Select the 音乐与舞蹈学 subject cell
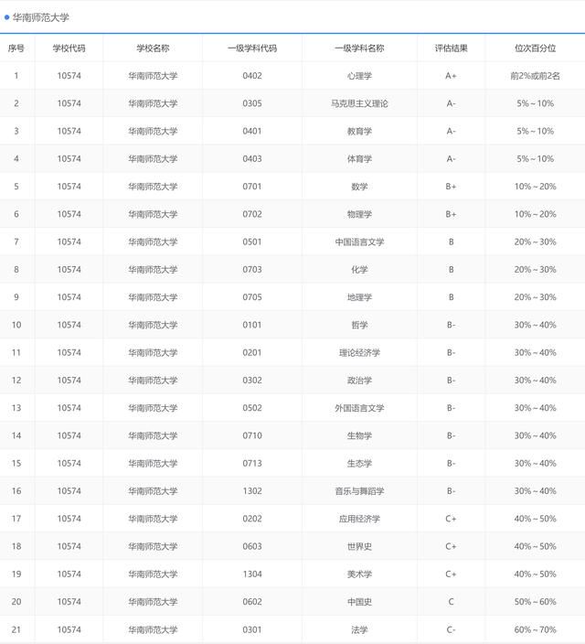 point(359,491)
